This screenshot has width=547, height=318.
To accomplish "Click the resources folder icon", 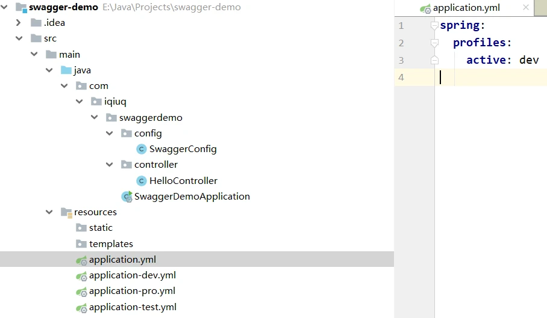I will tap(66, 212).
